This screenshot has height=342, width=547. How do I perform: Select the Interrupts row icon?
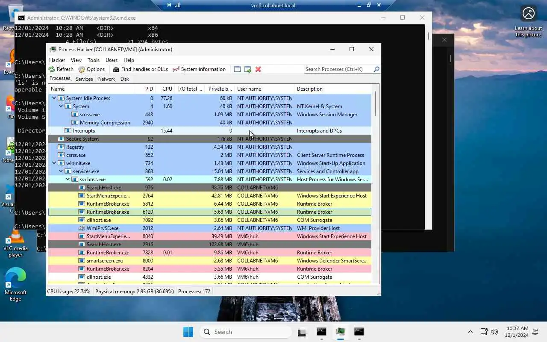coord(68,131)
